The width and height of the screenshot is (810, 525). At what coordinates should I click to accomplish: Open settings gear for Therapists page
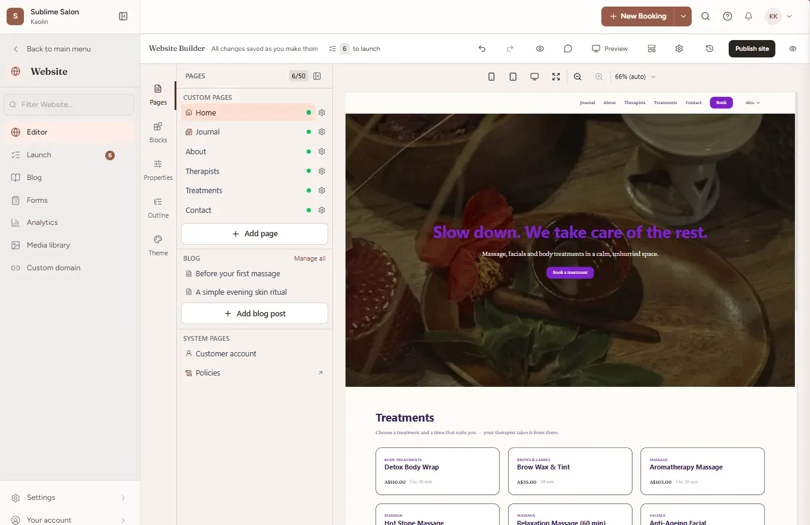pyautogui.click(x=322, y=171)
